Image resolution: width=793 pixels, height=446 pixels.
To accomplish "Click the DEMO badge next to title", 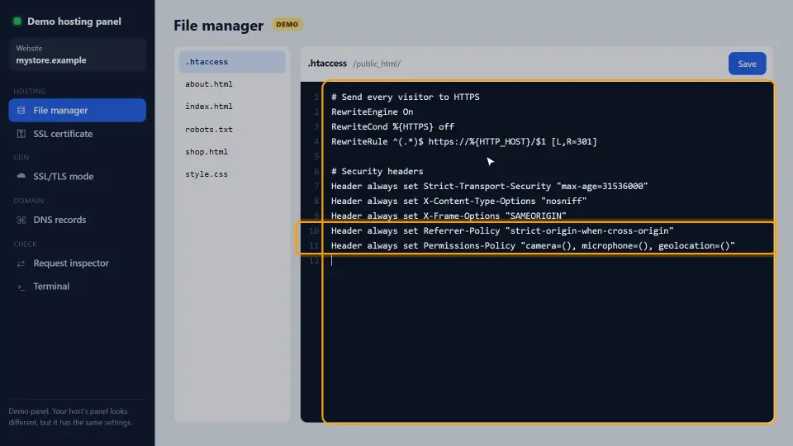I will point(287,24).
